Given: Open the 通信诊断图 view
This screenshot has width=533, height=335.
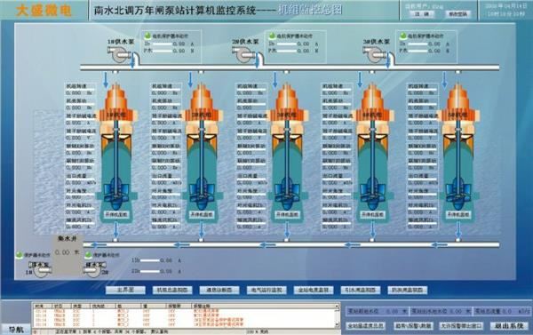Looking at the screenshot, I should coord(219,290).
